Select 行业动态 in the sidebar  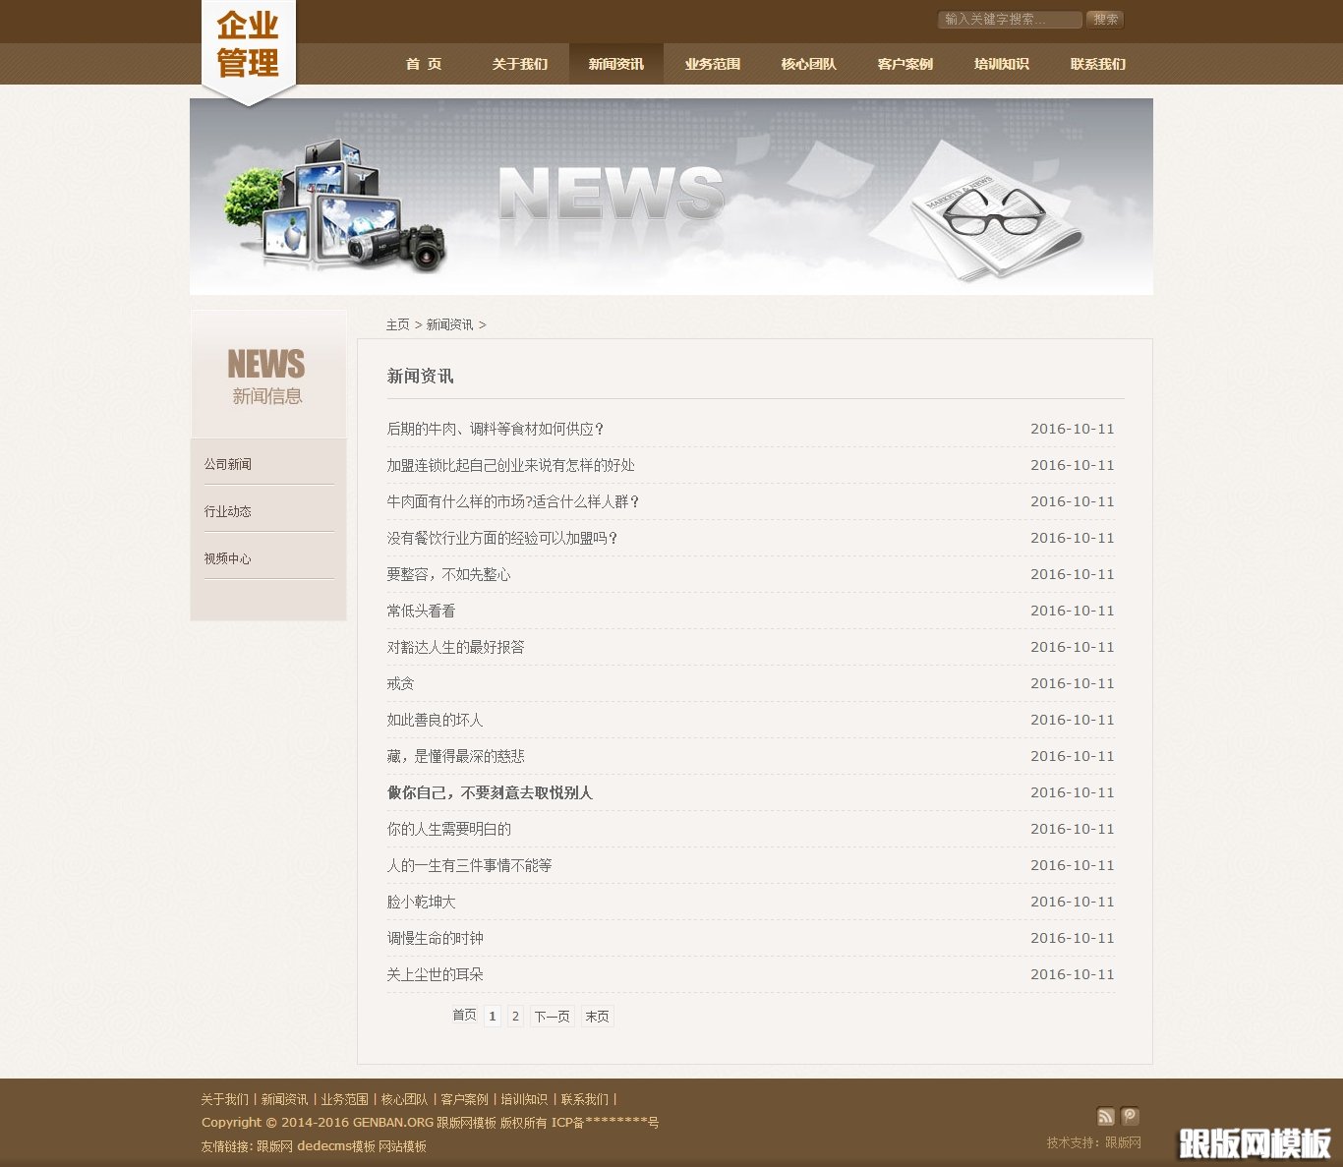pyautogui.click(x=227, y=510)
